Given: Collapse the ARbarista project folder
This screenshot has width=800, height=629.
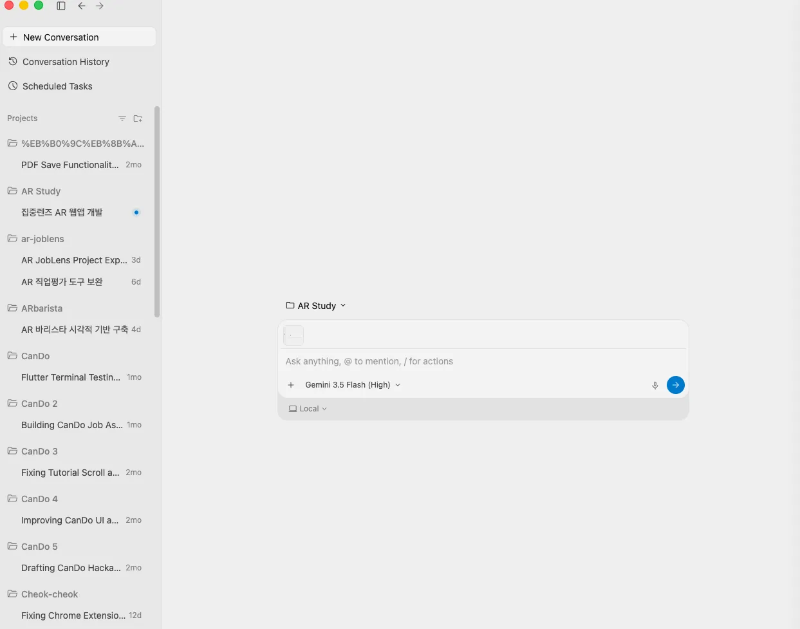Looking at the screenshot, I should (x=12, y=308).
